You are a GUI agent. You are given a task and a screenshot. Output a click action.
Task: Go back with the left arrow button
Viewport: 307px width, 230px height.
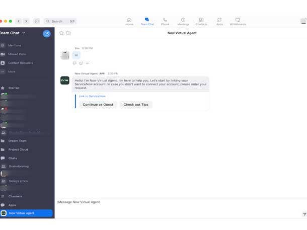19,21
